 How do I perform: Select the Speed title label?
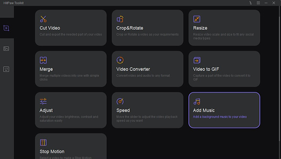point(123,111)
